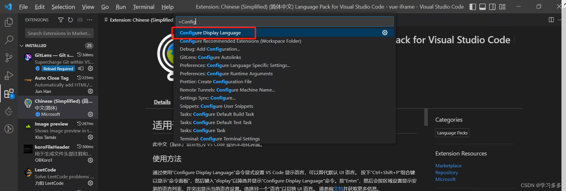Open koroFileHeader extension manage gear
566x191 pixels.
click(x=90, y=160)
